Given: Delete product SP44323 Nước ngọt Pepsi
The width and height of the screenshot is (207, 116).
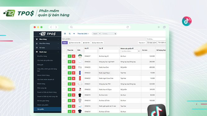Looking at the screenshot, I should 74,73.
